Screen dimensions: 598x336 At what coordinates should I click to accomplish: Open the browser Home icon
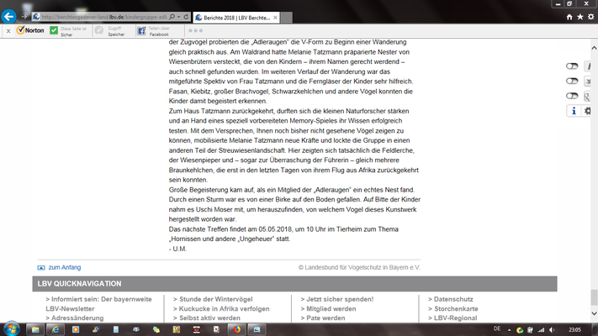coord(569,17)
